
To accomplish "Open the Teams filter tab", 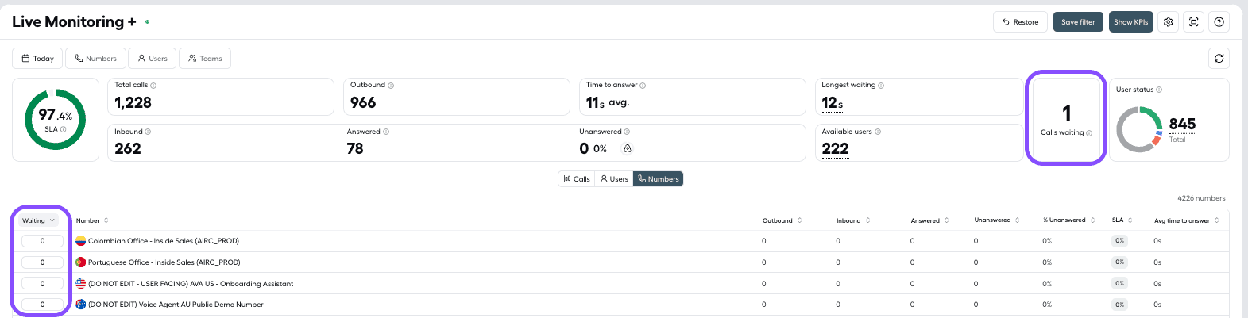I will pyautogui.click(x=205, y=59).
